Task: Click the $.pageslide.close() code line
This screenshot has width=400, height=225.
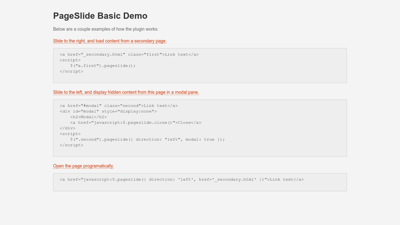Action: tap(135, 122)
